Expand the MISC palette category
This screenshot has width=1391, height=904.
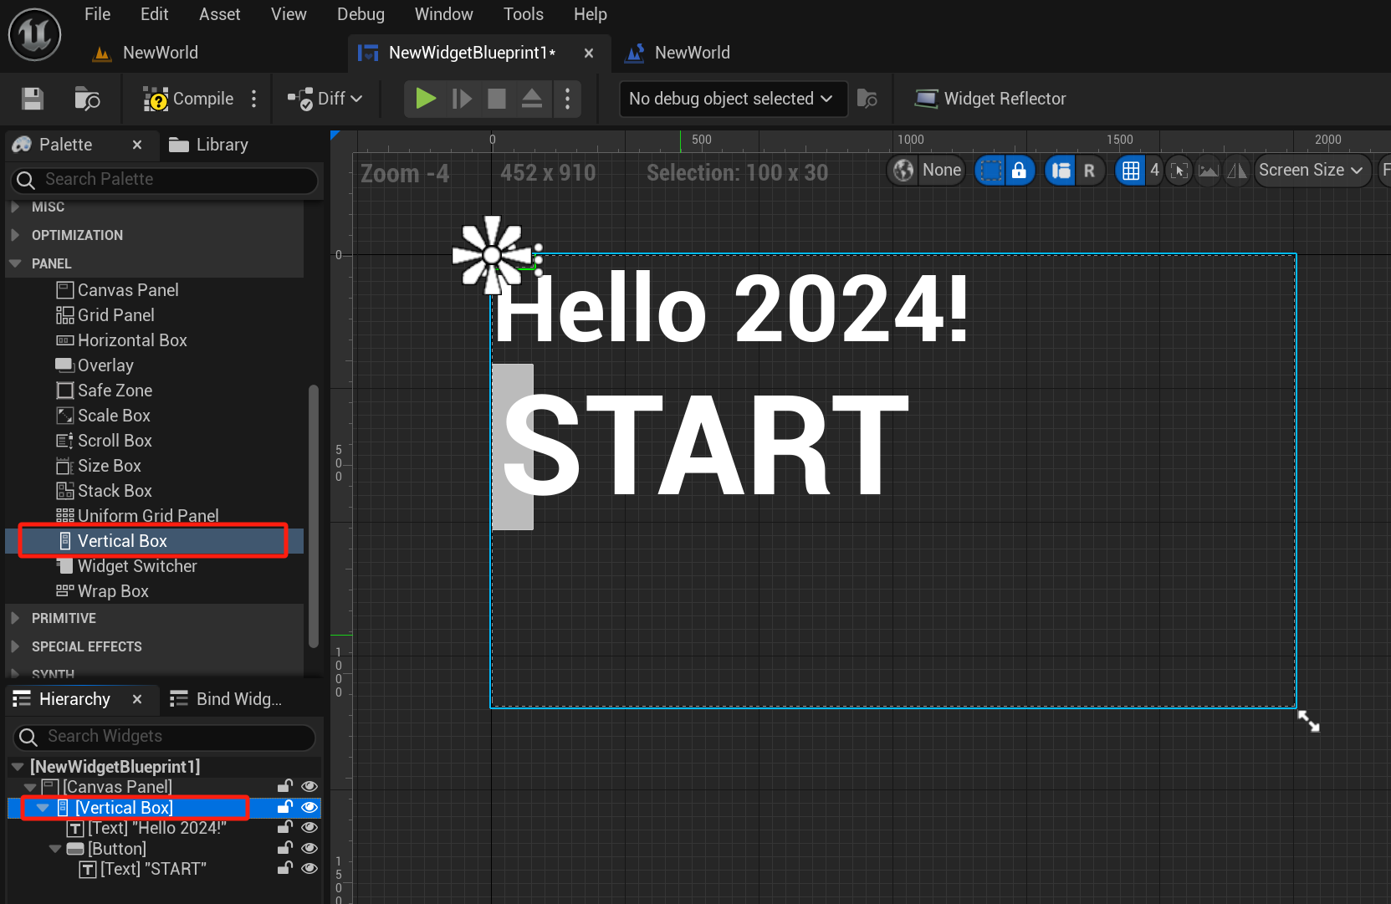(x=16, y=207)
